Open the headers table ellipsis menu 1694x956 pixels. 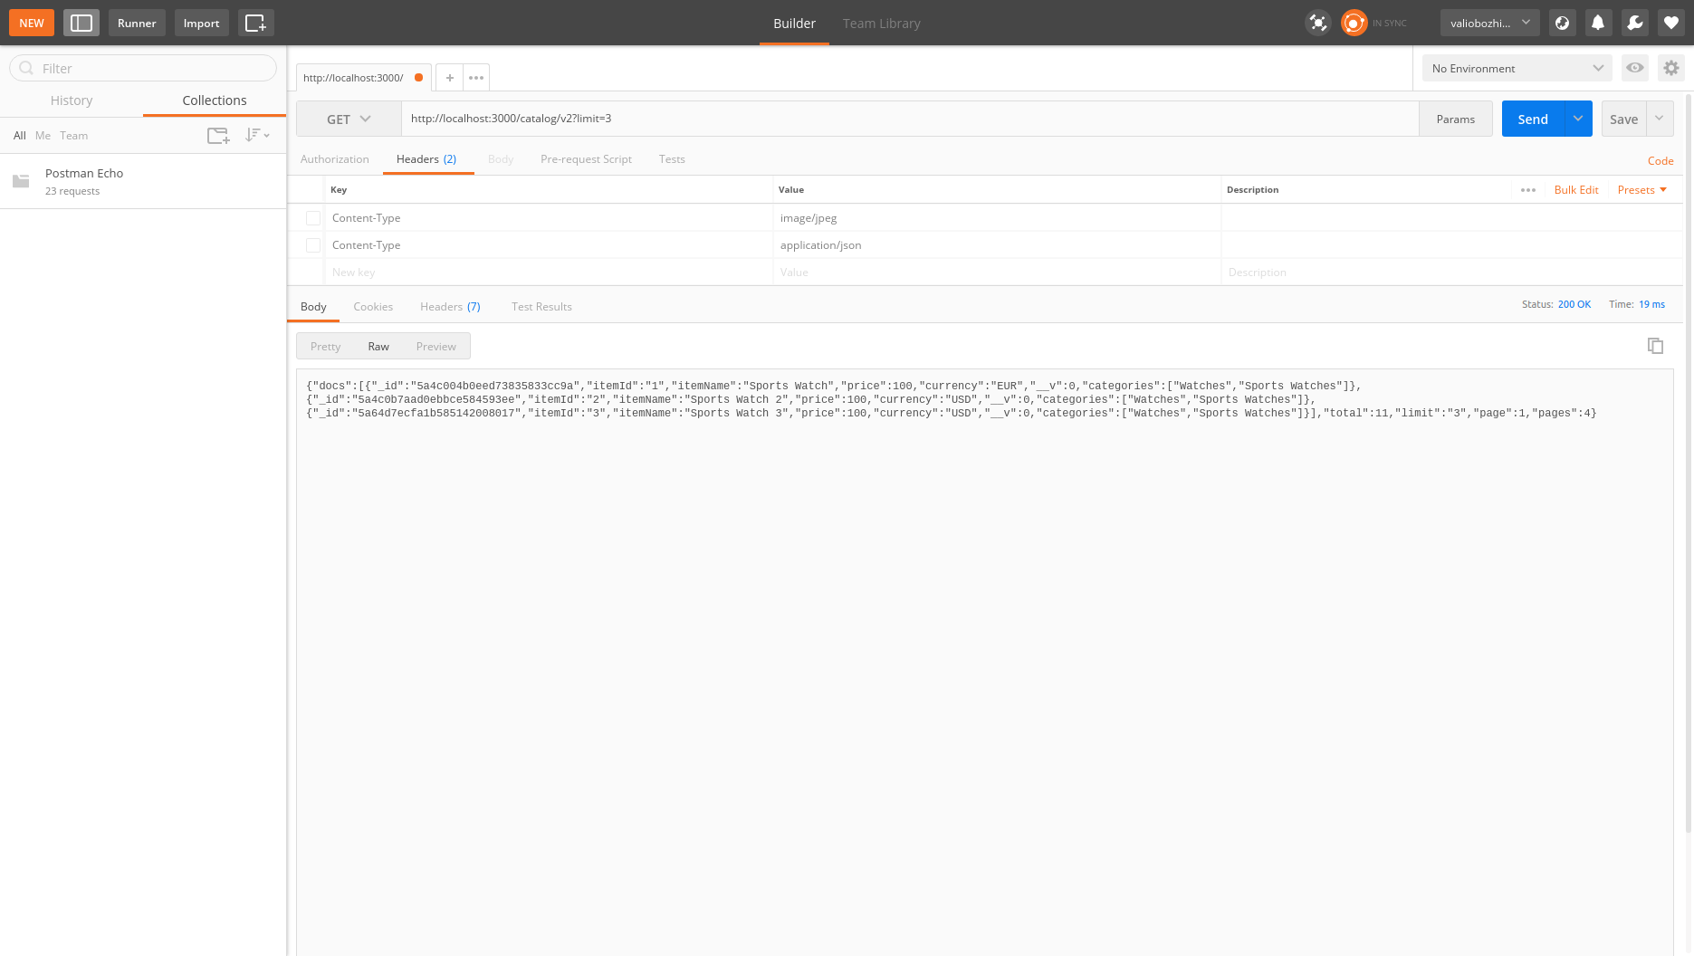tap(1528, 190)
